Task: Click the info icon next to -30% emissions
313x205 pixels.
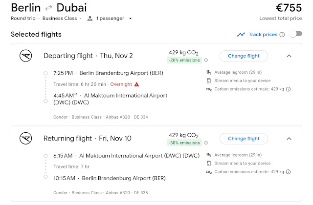Action: point(206,143)
